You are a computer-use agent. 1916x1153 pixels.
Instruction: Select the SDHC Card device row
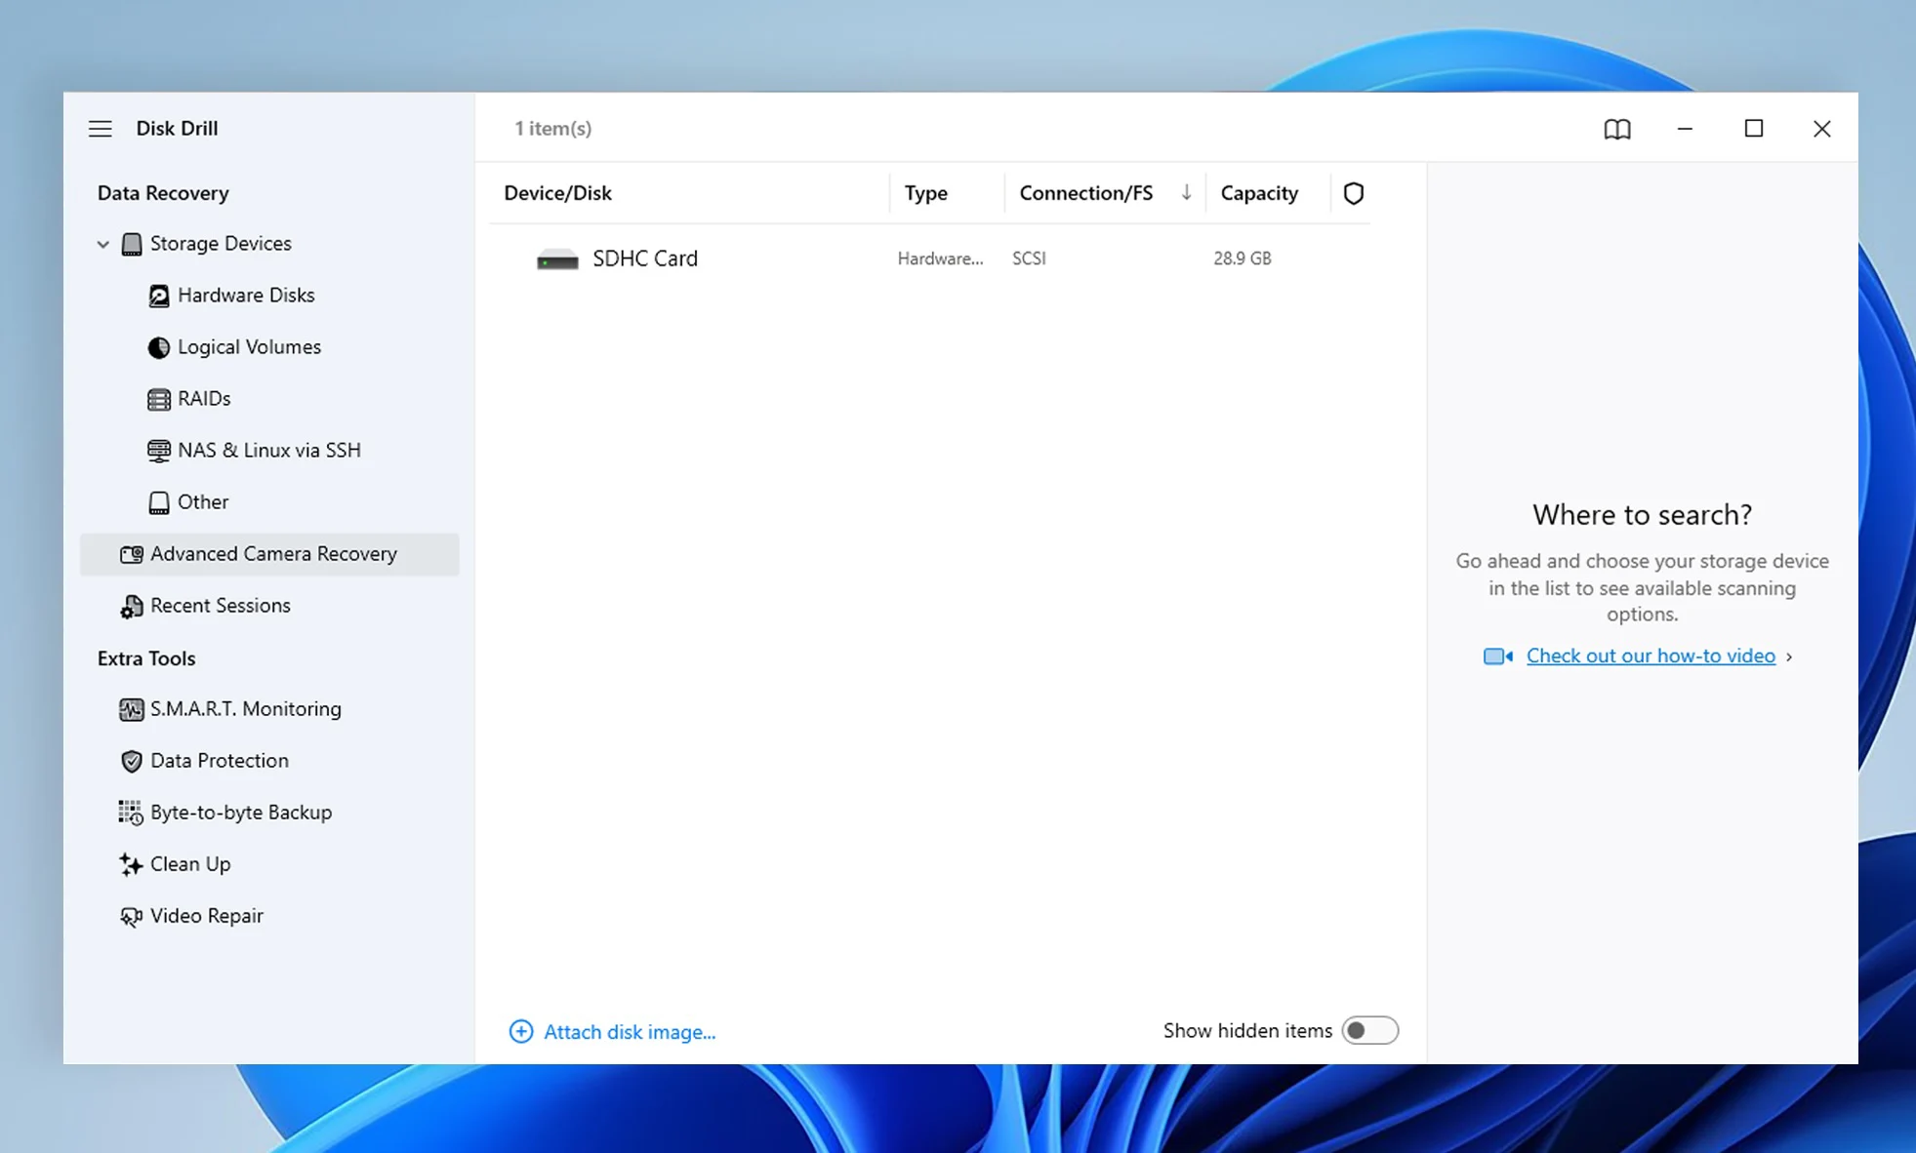[929, 258]
